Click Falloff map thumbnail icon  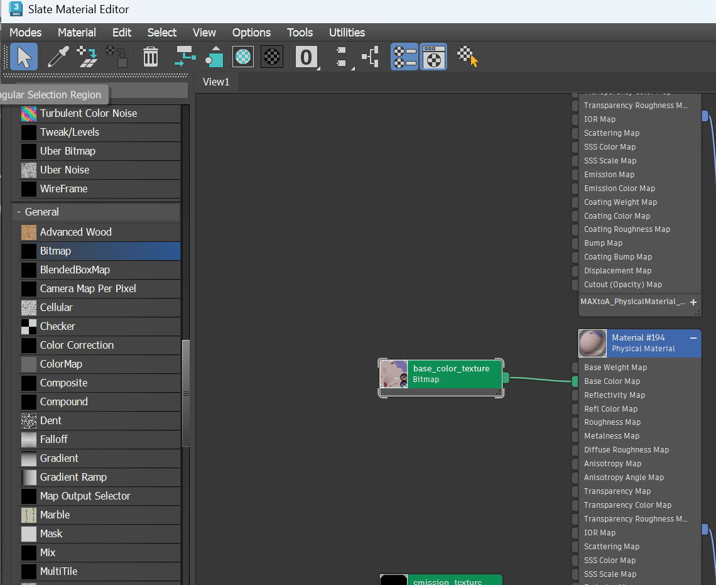[29, 440]
